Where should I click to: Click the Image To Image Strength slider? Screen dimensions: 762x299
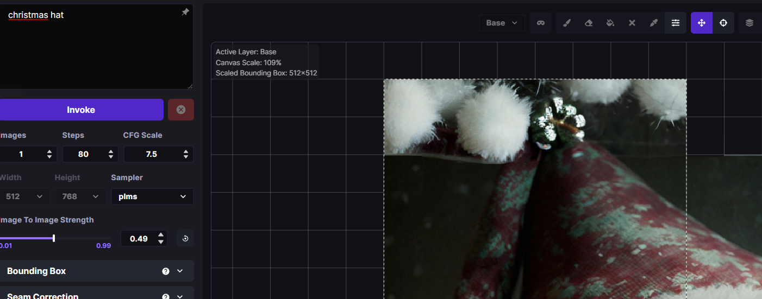pyautogui.click(x=54, y=238)
